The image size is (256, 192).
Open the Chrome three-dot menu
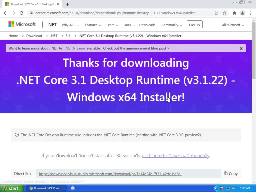point(250,13)
